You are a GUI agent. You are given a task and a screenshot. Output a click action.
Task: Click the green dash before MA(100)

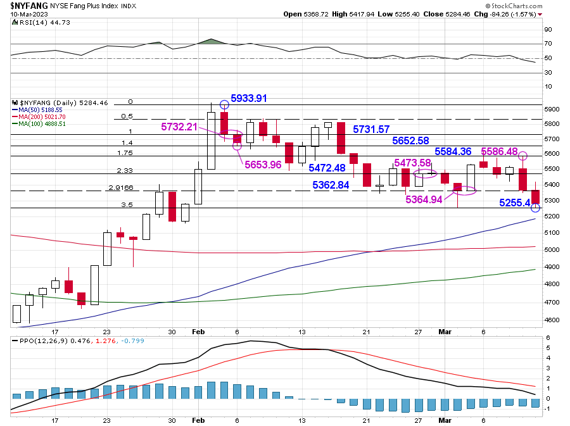pos(15,124)
